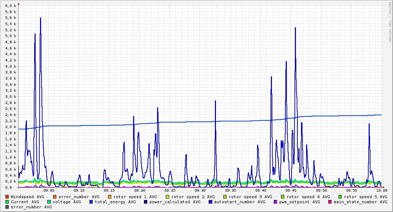Click the teal voltage AVG legend swatch
This screenshot has height=212, width=393.
pyautogui.click(x=49, y=202)
